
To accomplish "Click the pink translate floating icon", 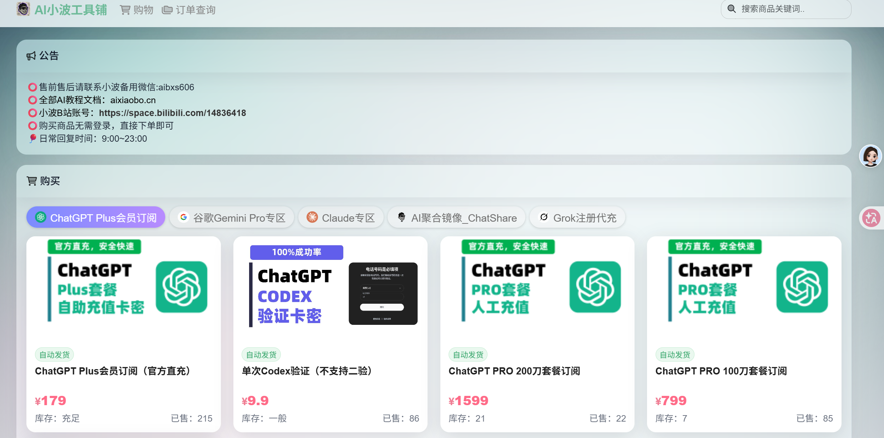I will click(871, 218).
